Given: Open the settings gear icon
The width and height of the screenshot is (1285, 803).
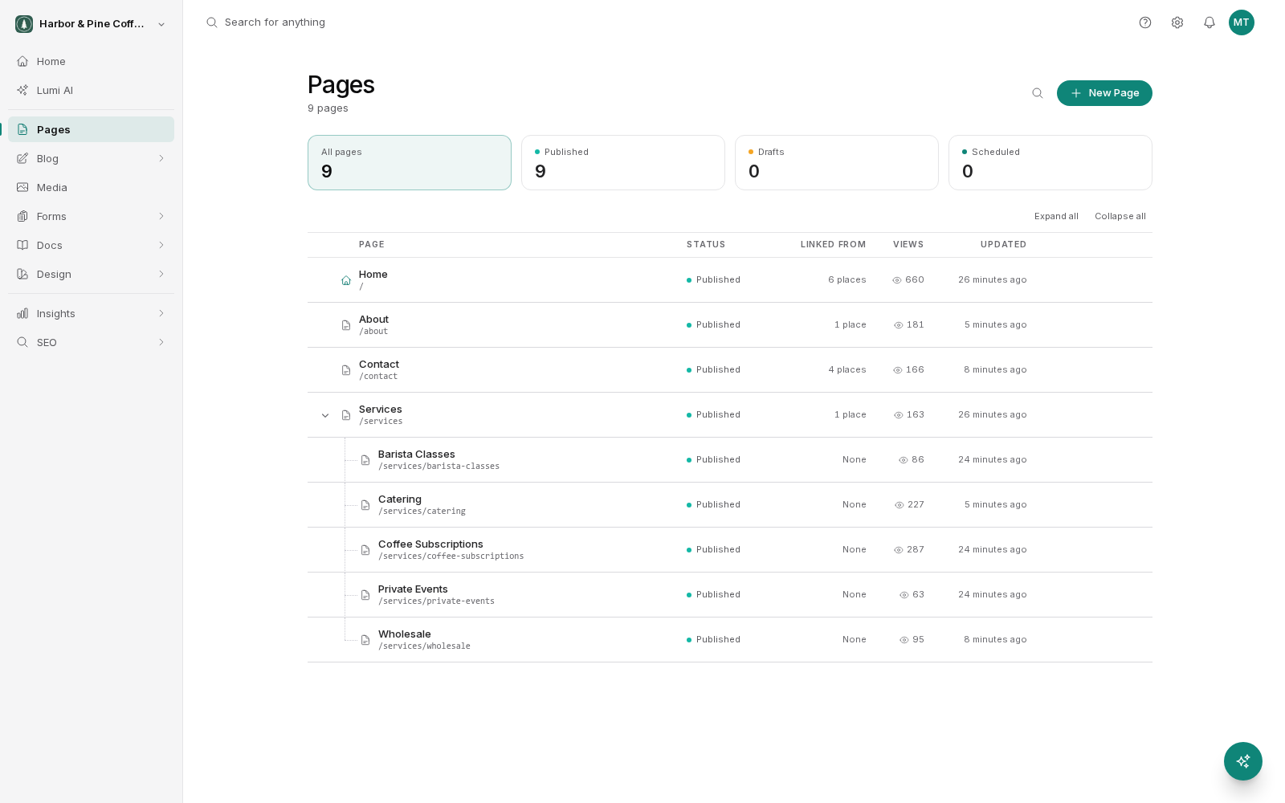Looking at the screenshot, I should tap(1177, 22).
